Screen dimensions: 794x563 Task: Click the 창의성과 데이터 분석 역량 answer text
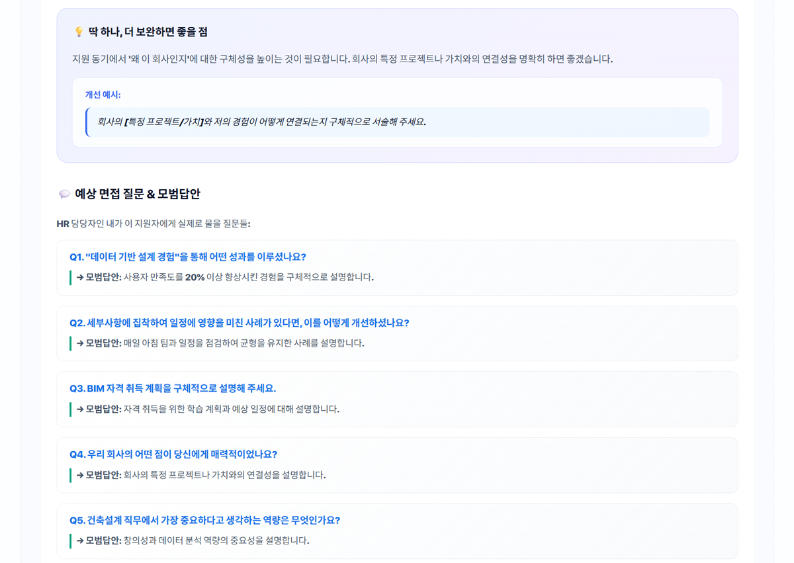pos(216,541)
